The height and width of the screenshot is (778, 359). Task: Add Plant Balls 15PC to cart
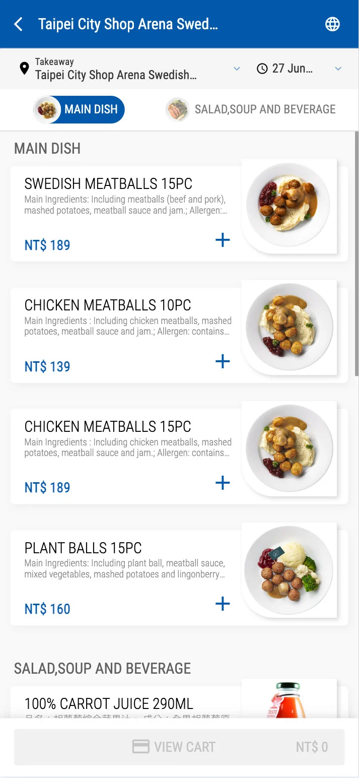coord(223,604)
